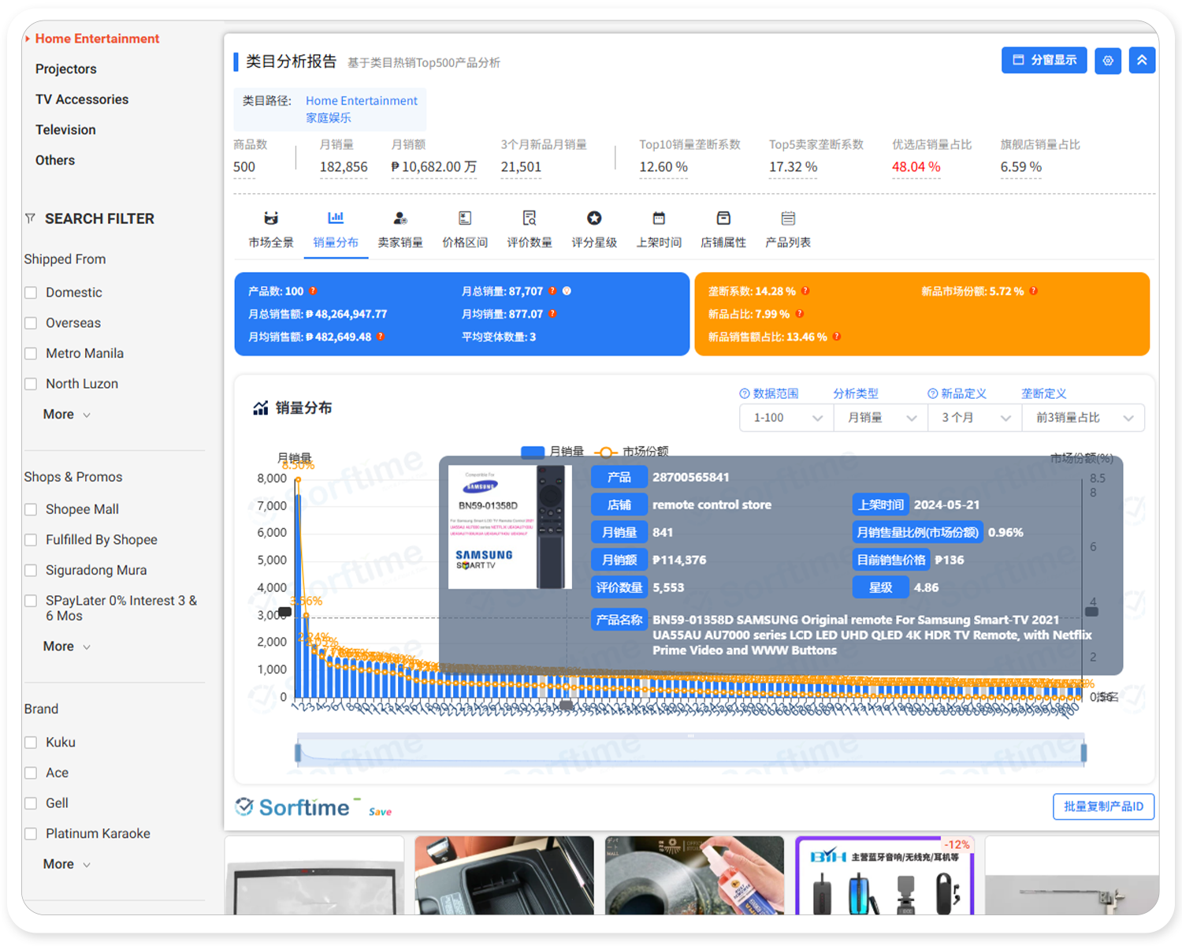
Task: Open the 上架时间 listing time icon
Action: 660,227
